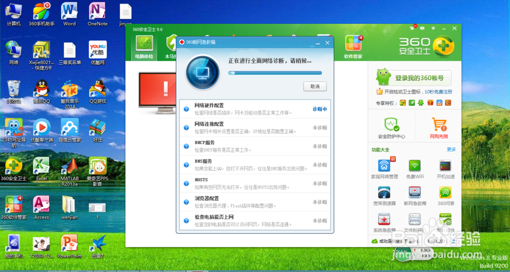Click the network diagnosis progress bar
510x272 pixels.
click(275, 73)
